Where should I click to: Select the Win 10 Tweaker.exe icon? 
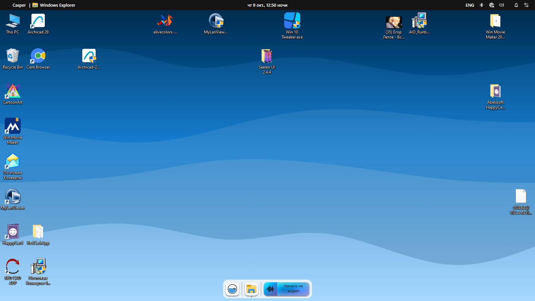tap(292, 21)
